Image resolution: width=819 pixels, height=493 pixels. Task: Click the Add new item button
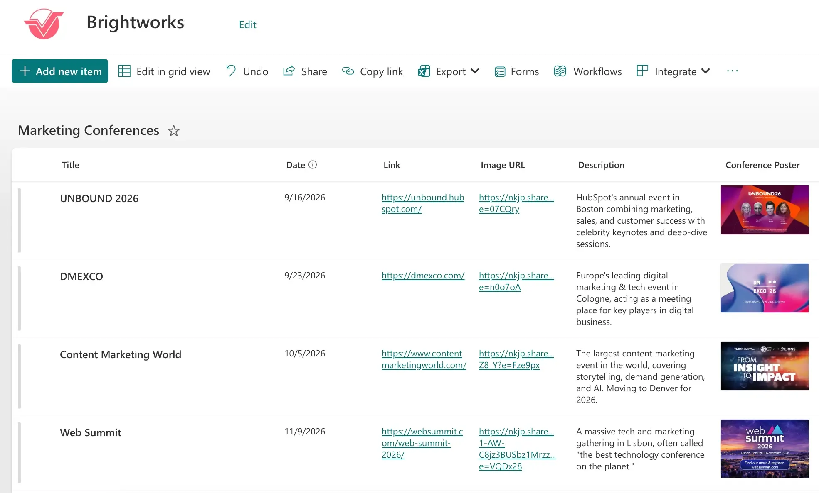[60, 71]
